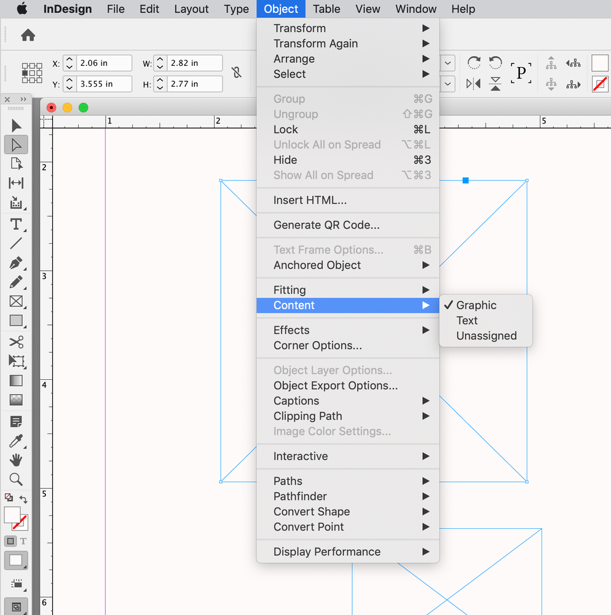611x615 pixels.
Task: Expand the Select submenu
Action: (x=348, y=74)
